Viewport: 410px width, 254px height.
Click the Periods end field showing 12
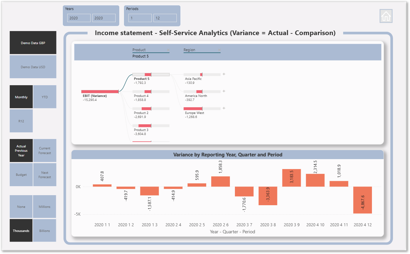[165, 18]
